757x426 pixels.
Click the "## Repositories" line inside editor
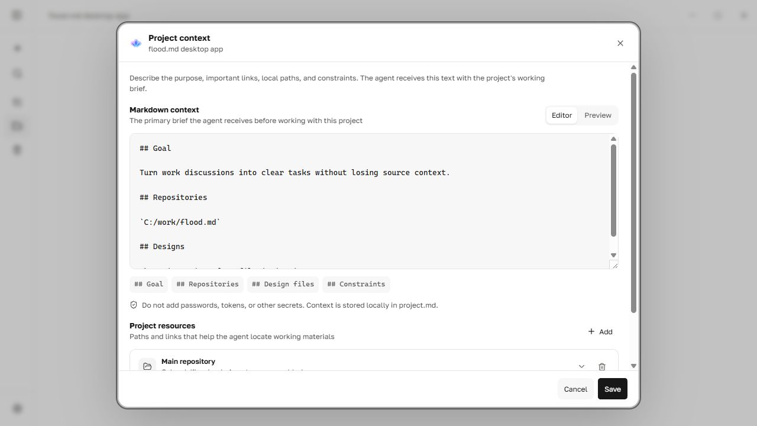point(173,198)
